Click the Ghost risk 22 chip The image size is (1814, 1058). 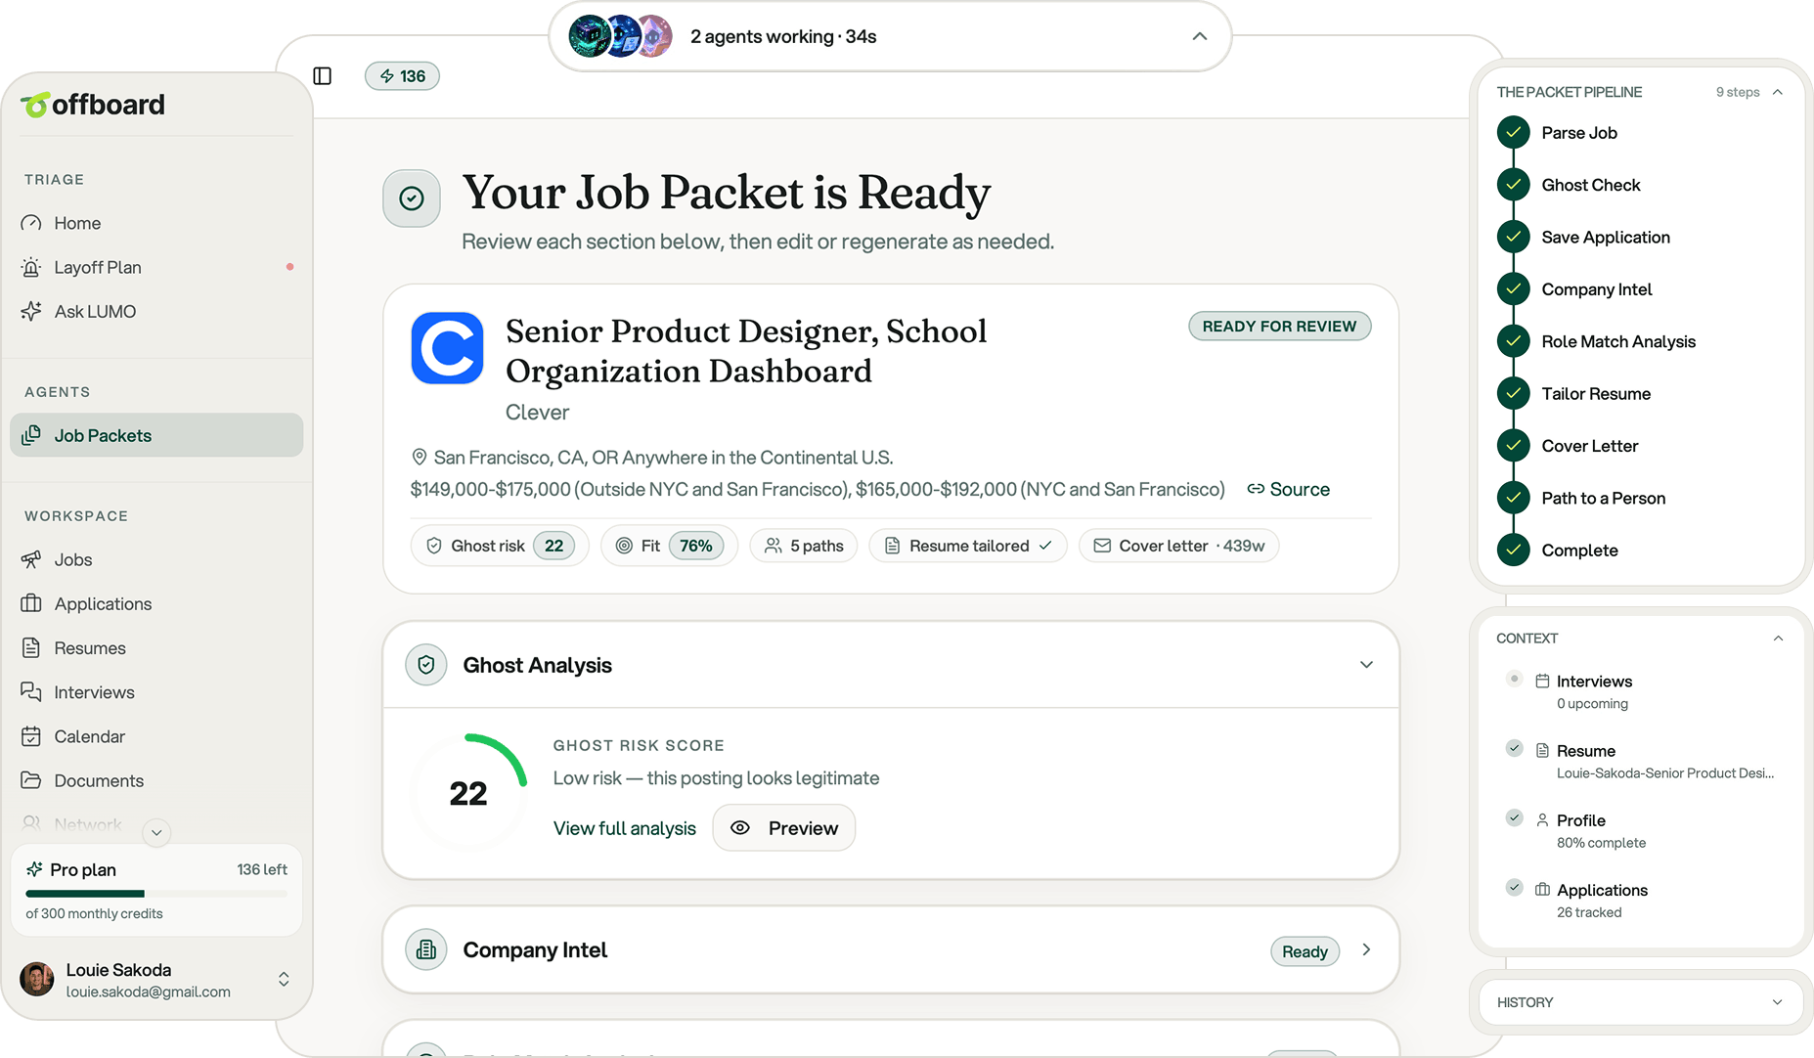pos(500,546)
